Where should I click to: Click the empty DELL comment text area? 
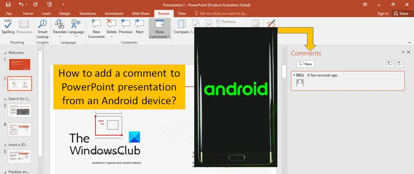(x=353, y=83)
